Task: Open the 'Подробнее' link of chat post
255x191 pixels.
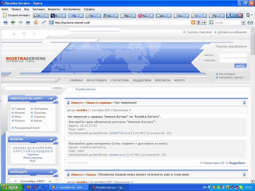Action: pyautogui.click(x=237, y=163)
